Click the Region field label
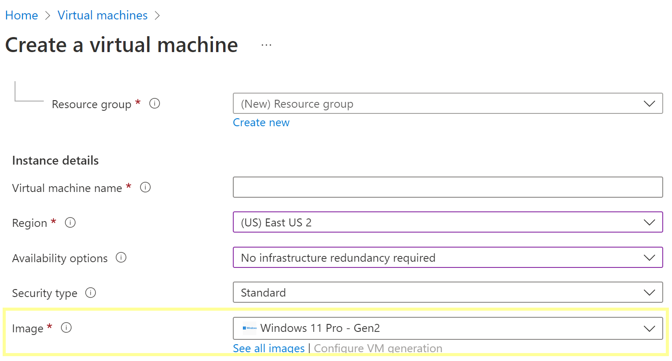 click(x=30, y=223)
